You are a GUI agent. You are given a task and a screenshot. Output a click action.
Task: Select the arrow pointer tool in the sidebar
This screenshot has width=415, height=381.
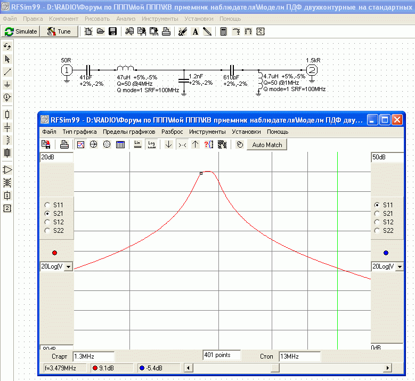click(7, 59)
